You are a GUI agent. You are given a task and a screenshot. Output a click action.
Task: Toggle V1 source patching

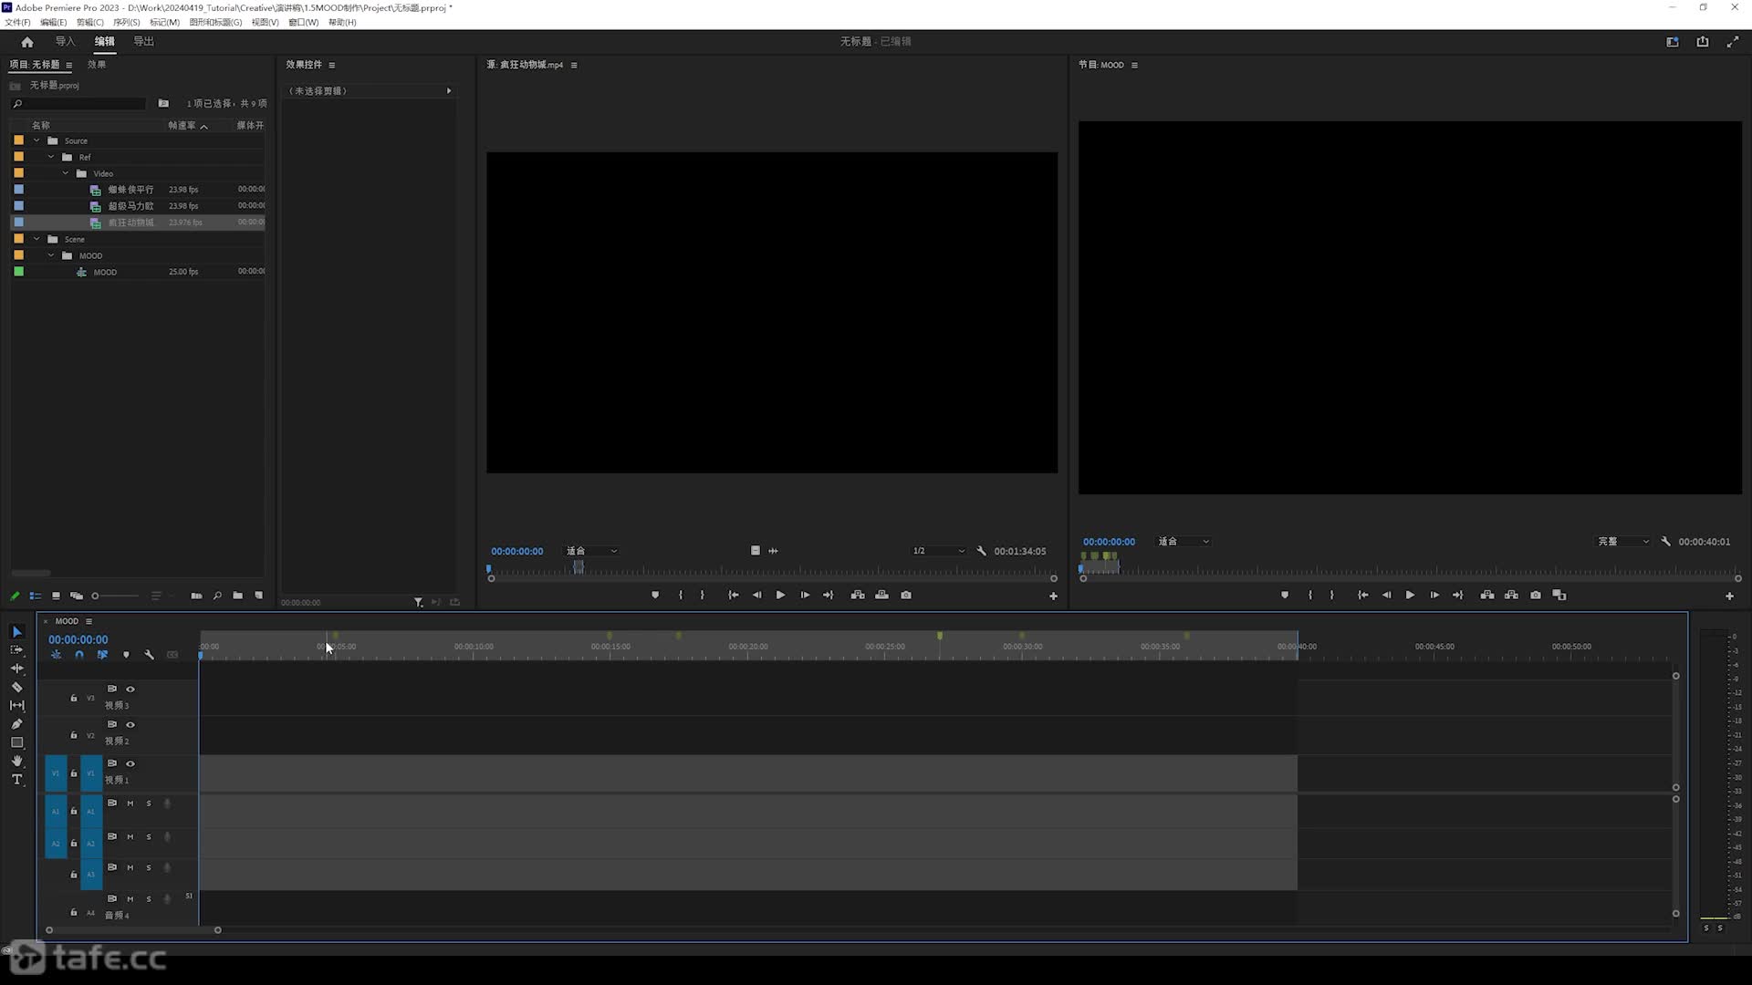click(x=56, y=773)
